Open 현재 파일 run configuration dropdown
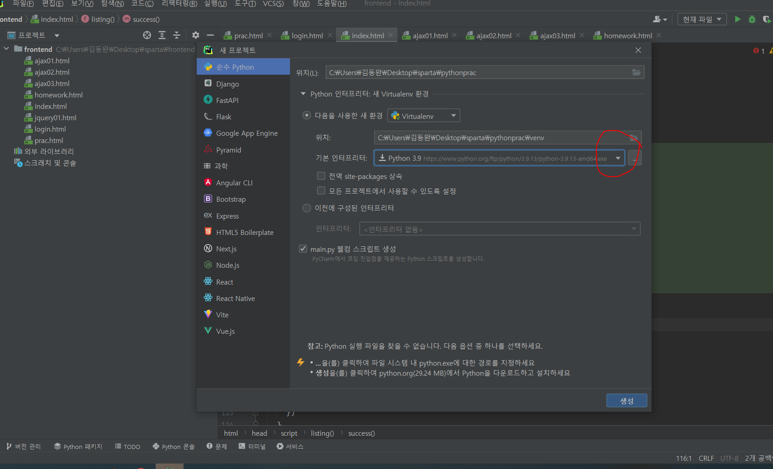Screen dimensions: 773x469 click(x=702, y=19)
